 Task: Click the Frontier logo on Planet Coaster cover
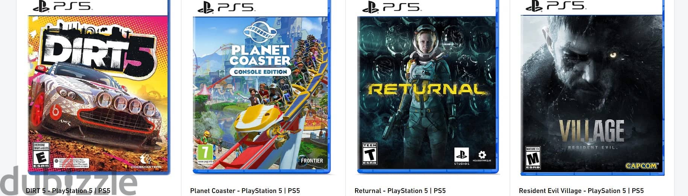point(312,161)
